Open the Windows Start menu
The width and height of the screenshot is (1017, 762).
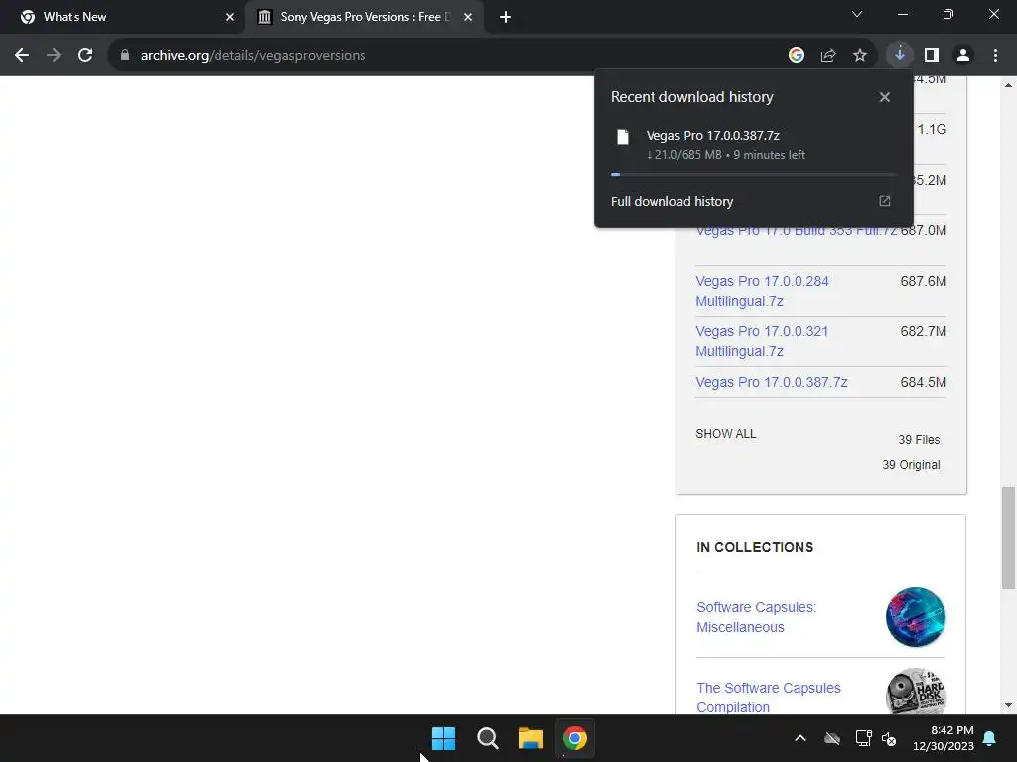444,738
